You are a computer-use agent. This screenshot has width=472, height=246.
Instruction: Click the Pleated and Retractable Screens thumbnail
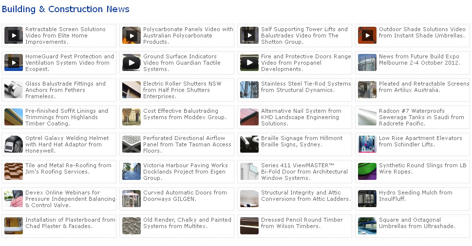tap(367, 90)
